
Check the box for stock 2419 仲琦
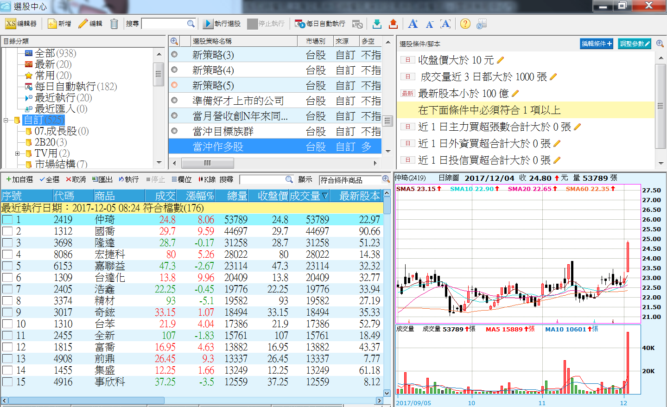[7, 220]
